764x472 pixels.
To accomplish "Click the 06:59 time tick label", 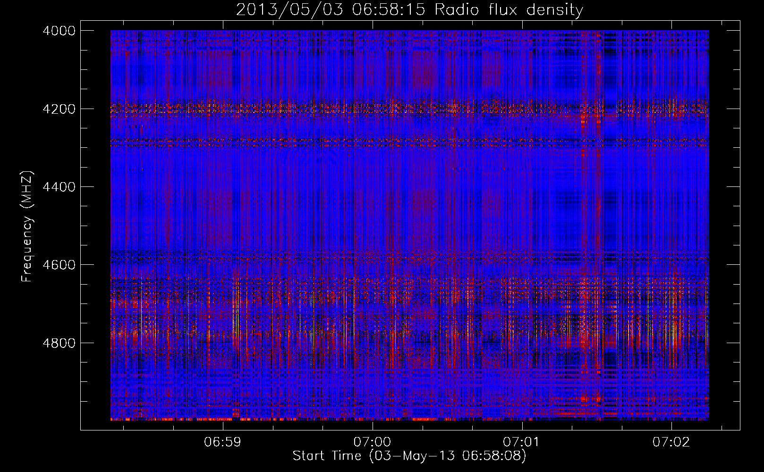I will click(x=223, y=442).
